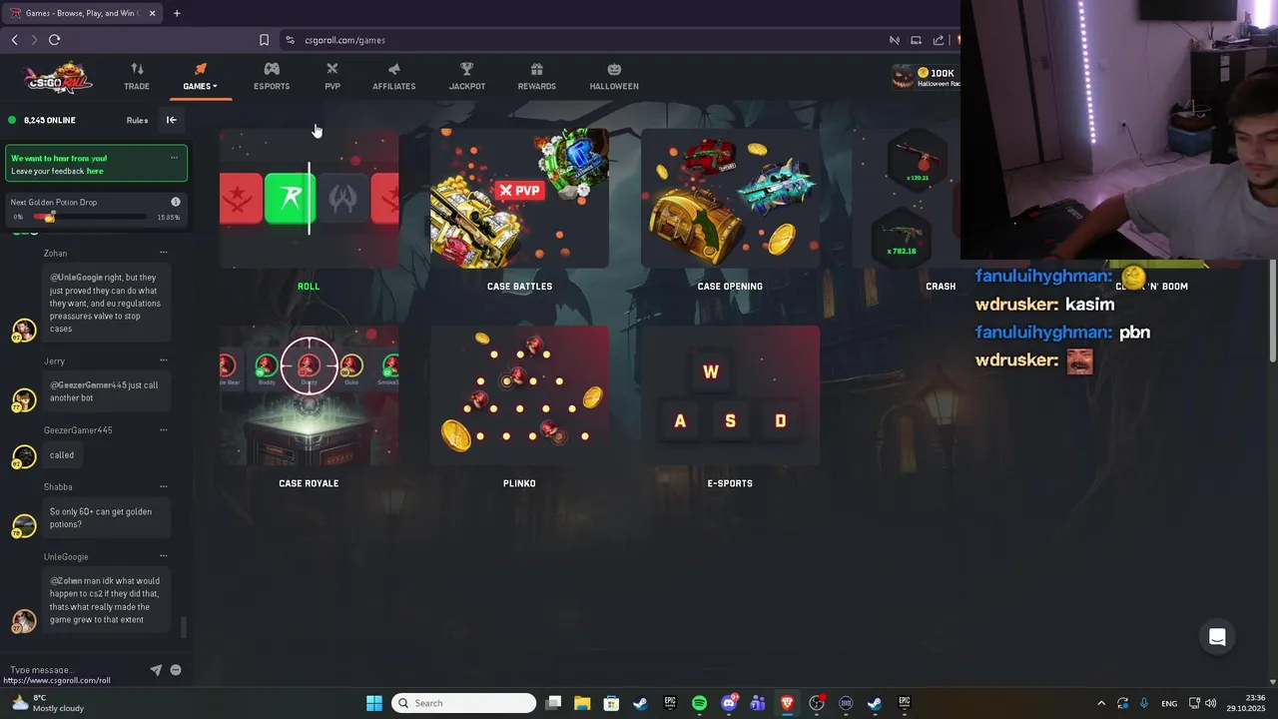This screenshot has height=719, width=1278.
Task: Reload the csgoroll page
Action: (x=54, y=40)
